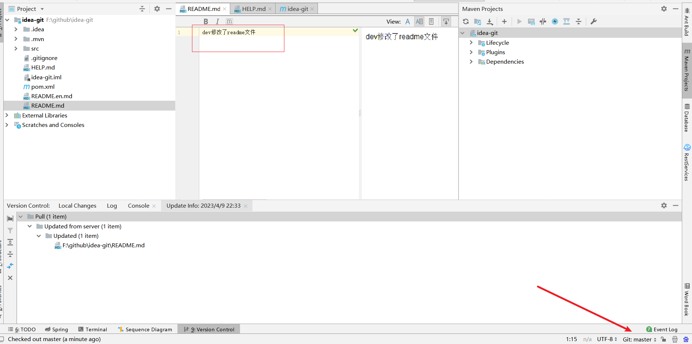Expand Maven Dependencies node

[471, 61]
